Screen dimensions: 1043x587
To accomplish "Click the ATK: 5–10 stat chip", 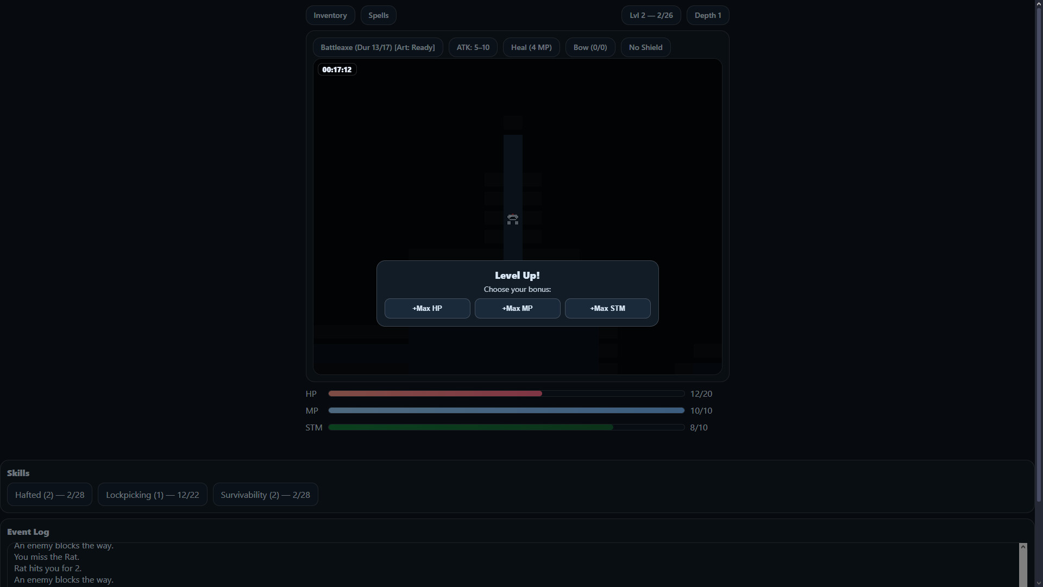I will click(472, 47).
